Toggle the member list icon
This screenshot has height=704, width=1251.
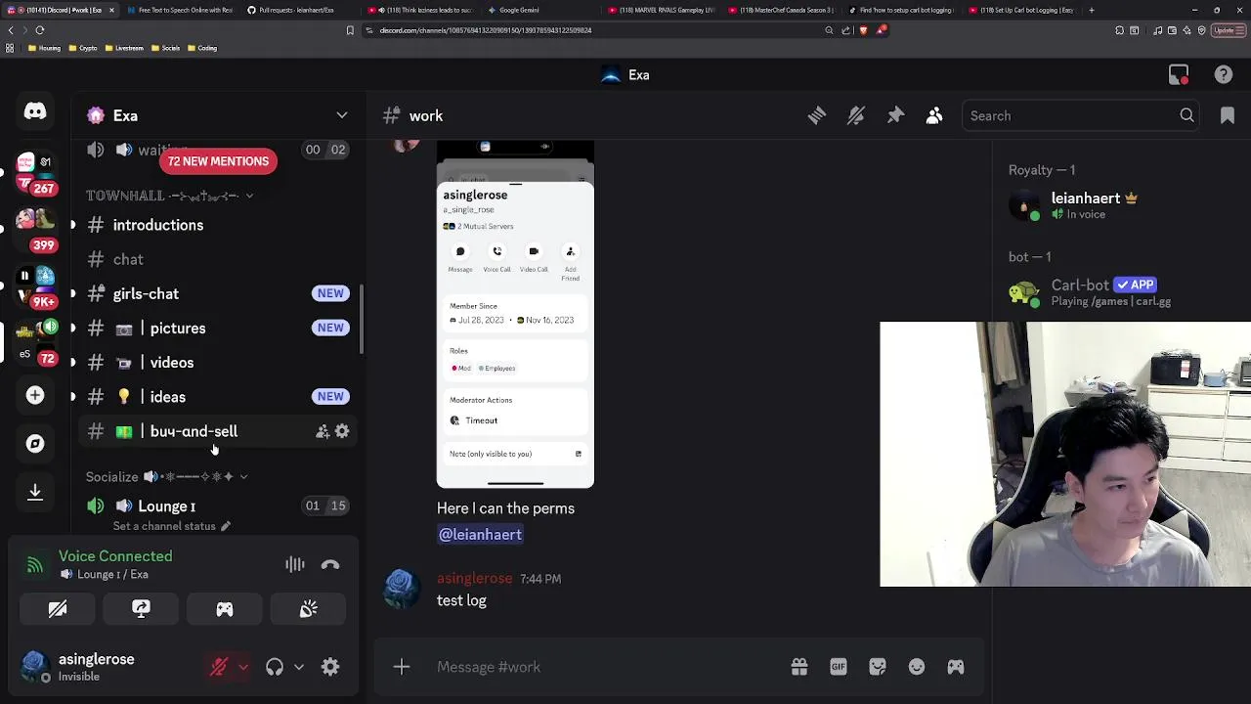(934, 115)
